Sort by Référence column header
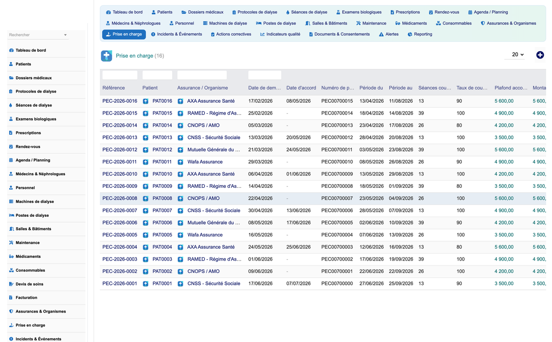 click(x=114, y=88)
